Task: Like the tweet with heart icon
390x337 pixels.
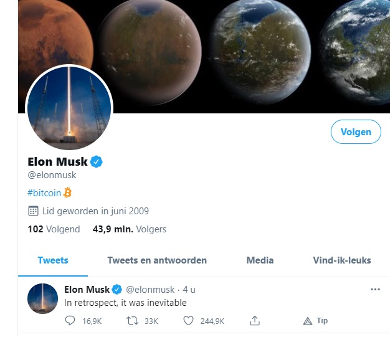Action: coord(188,321)
